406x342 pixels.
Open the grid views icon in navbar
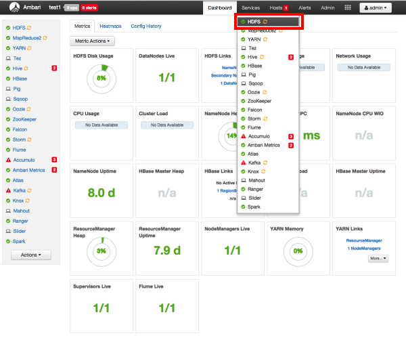pyautogui.click(x=348, y=7)
